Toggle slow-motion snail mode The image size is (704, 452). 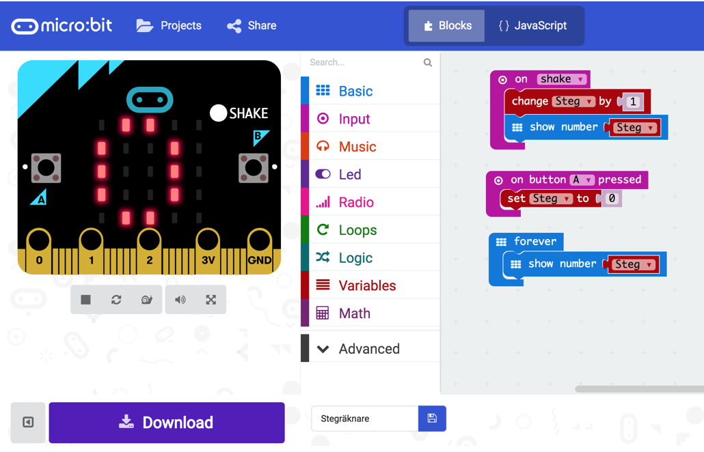tap(146, 300)
